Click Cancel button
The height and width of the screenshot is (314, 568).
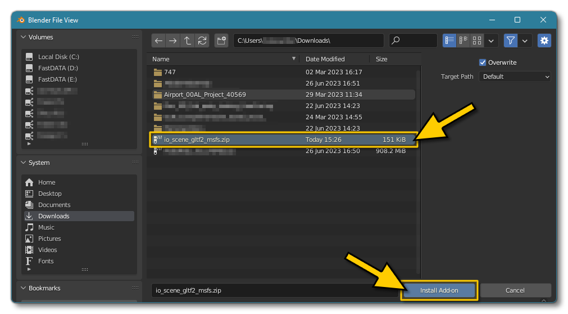coord(515,290)
